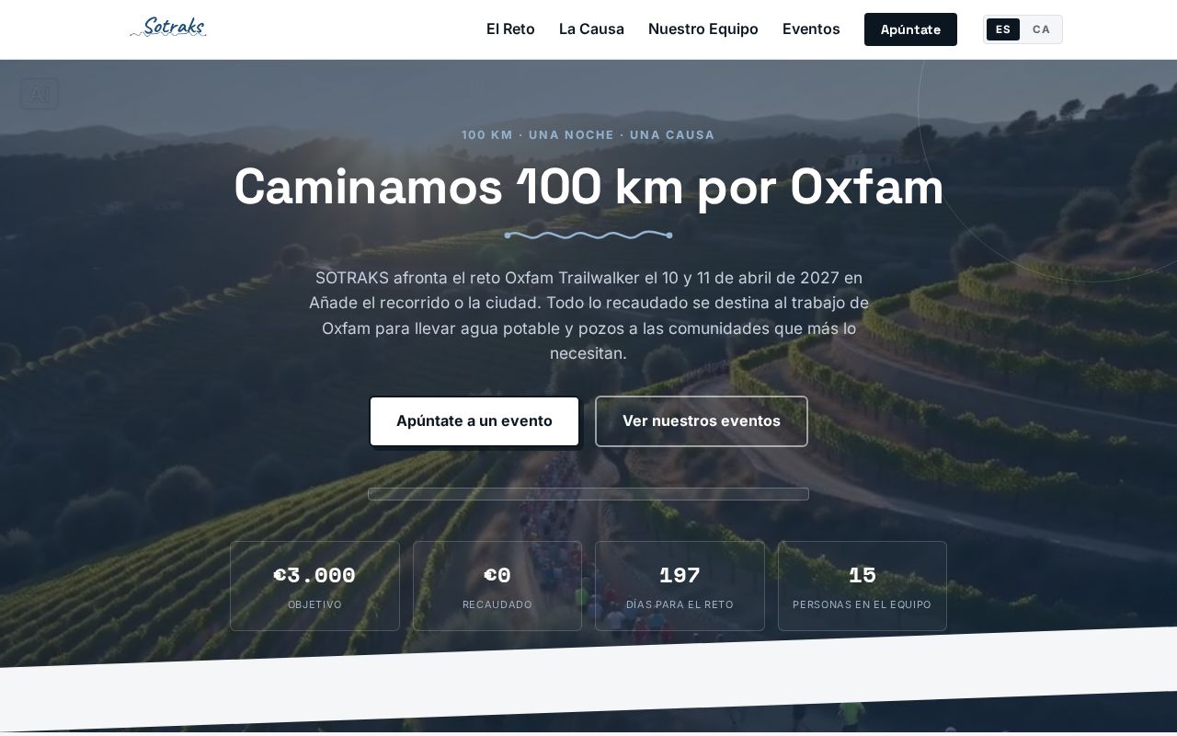The width and height of the screenshot is (1177, 736).
Task: Click the headline 'Caminamos 100 km por Oxfam'
Action: 588,187
